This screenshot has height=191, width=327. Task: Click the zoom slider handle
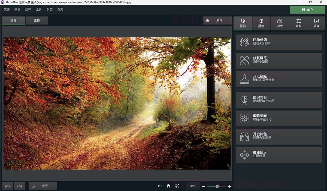(217, 186)
